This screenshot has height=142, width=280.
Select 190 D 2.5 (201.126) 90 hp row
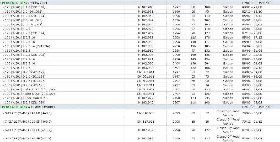[x=140, y=81]
